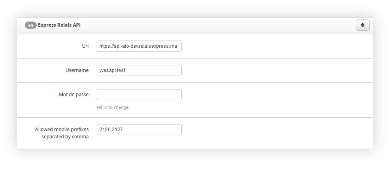391x171 pixels.
Task: Click the 'Fill in to change.' hint
Action: [x=113, y=107]
